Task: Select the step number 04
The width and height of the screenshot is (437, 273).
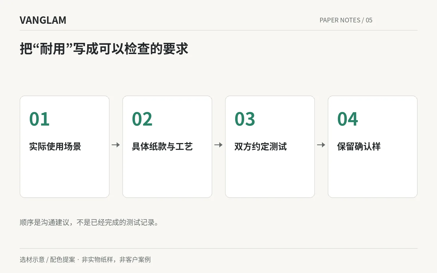Action: click(x=347, y=119)
